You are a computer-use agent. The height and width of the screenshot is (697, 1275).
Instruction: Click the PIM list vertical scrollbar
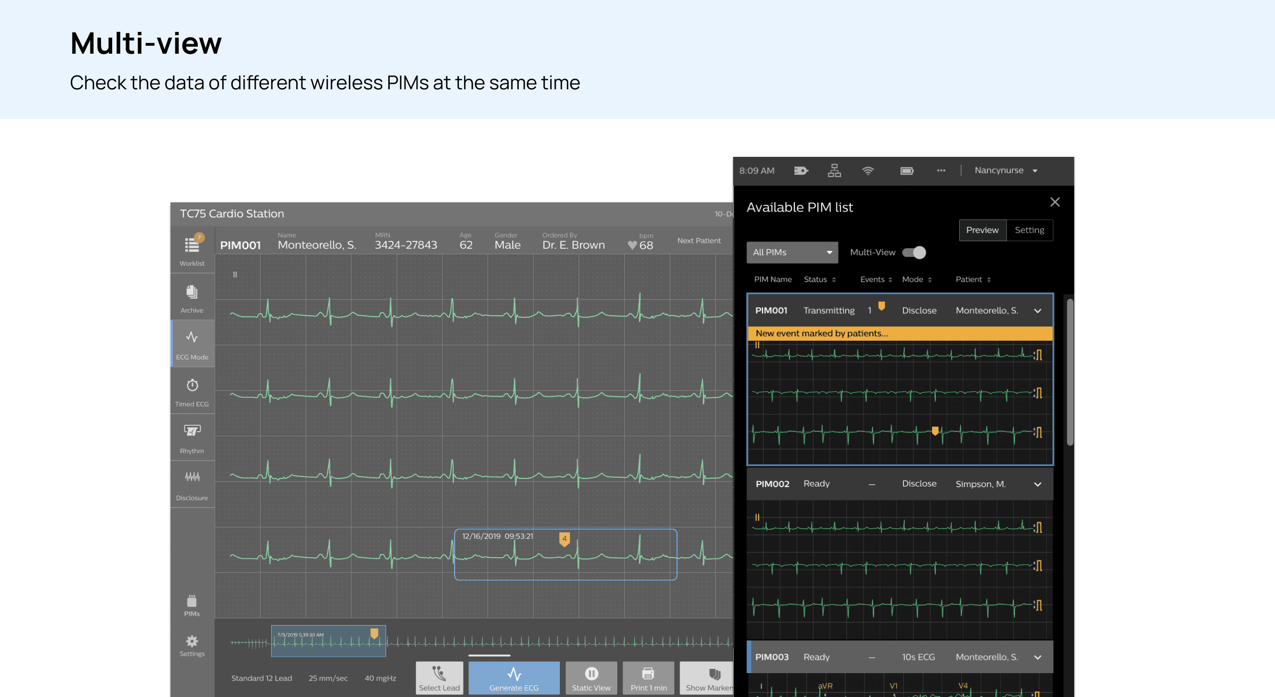pos(1070,372)
